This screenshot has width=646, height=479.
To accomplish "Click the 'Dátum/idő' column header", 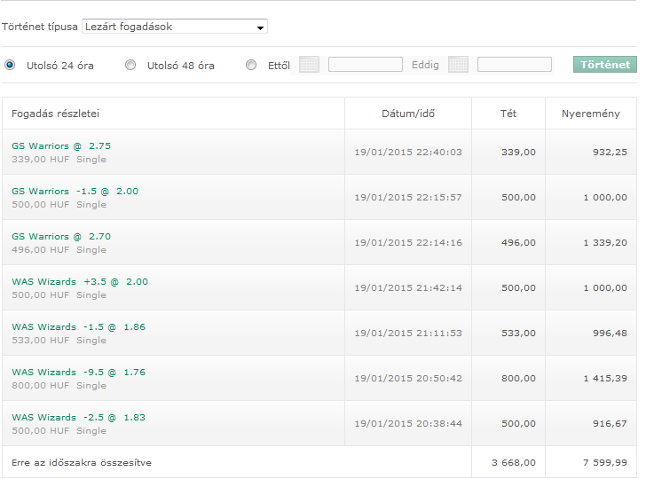I will click(x=408, y=114).
